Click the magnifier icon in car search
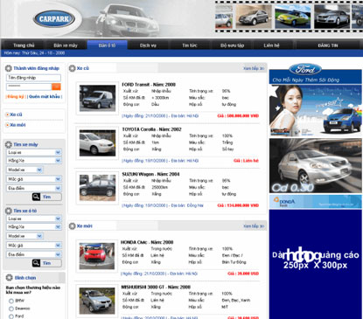The width and height of the screenshot is (363, 319). [x=36, y=263]
